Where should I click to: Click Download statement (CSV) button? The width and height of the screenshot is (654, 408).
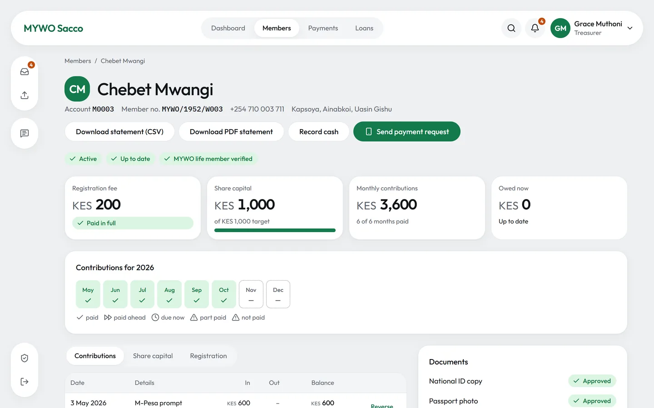(x=119, y=131)
